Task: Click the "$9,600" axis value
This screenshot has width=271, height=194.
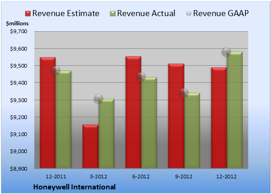Action: 18,49
